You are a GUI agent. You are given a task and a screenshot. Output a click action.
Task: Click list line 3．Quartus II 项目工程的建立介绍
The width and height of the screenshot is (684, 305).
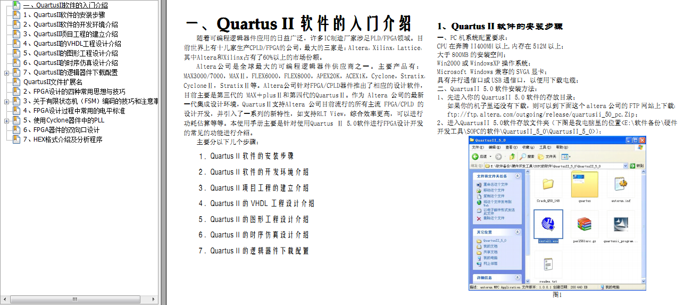click(x=254, y=188)
